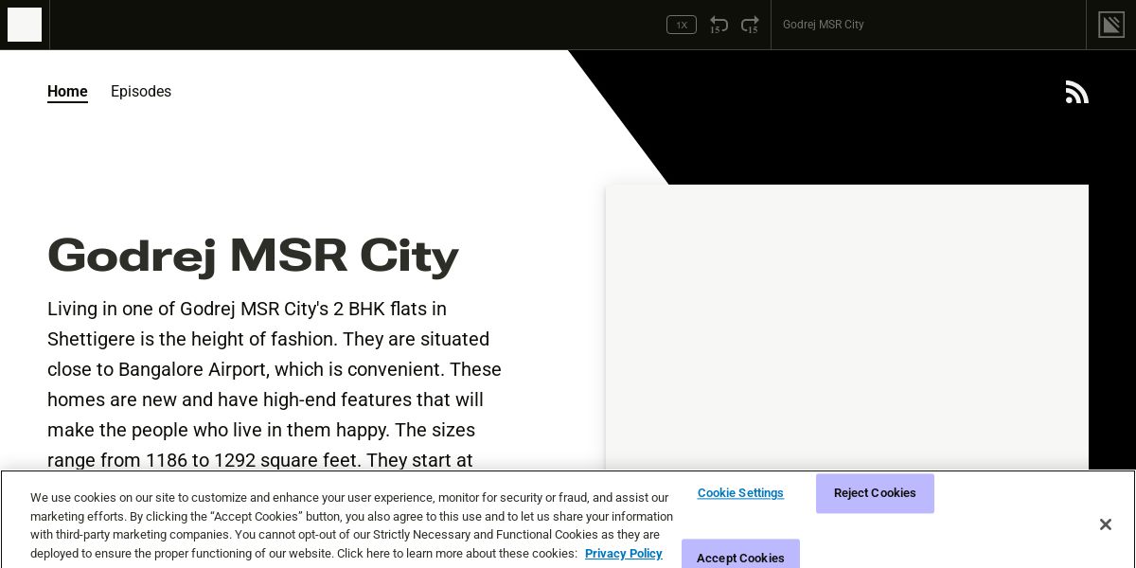The width and height of the screenshot is (1136, 568).
Task: Click the podcast description paragraph
Action: point(275,383)
